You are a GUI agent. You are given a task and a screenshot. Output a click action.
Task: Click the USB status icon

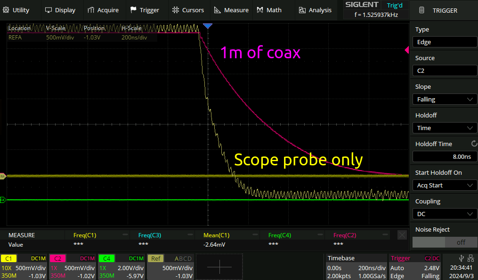click(461, 258)
